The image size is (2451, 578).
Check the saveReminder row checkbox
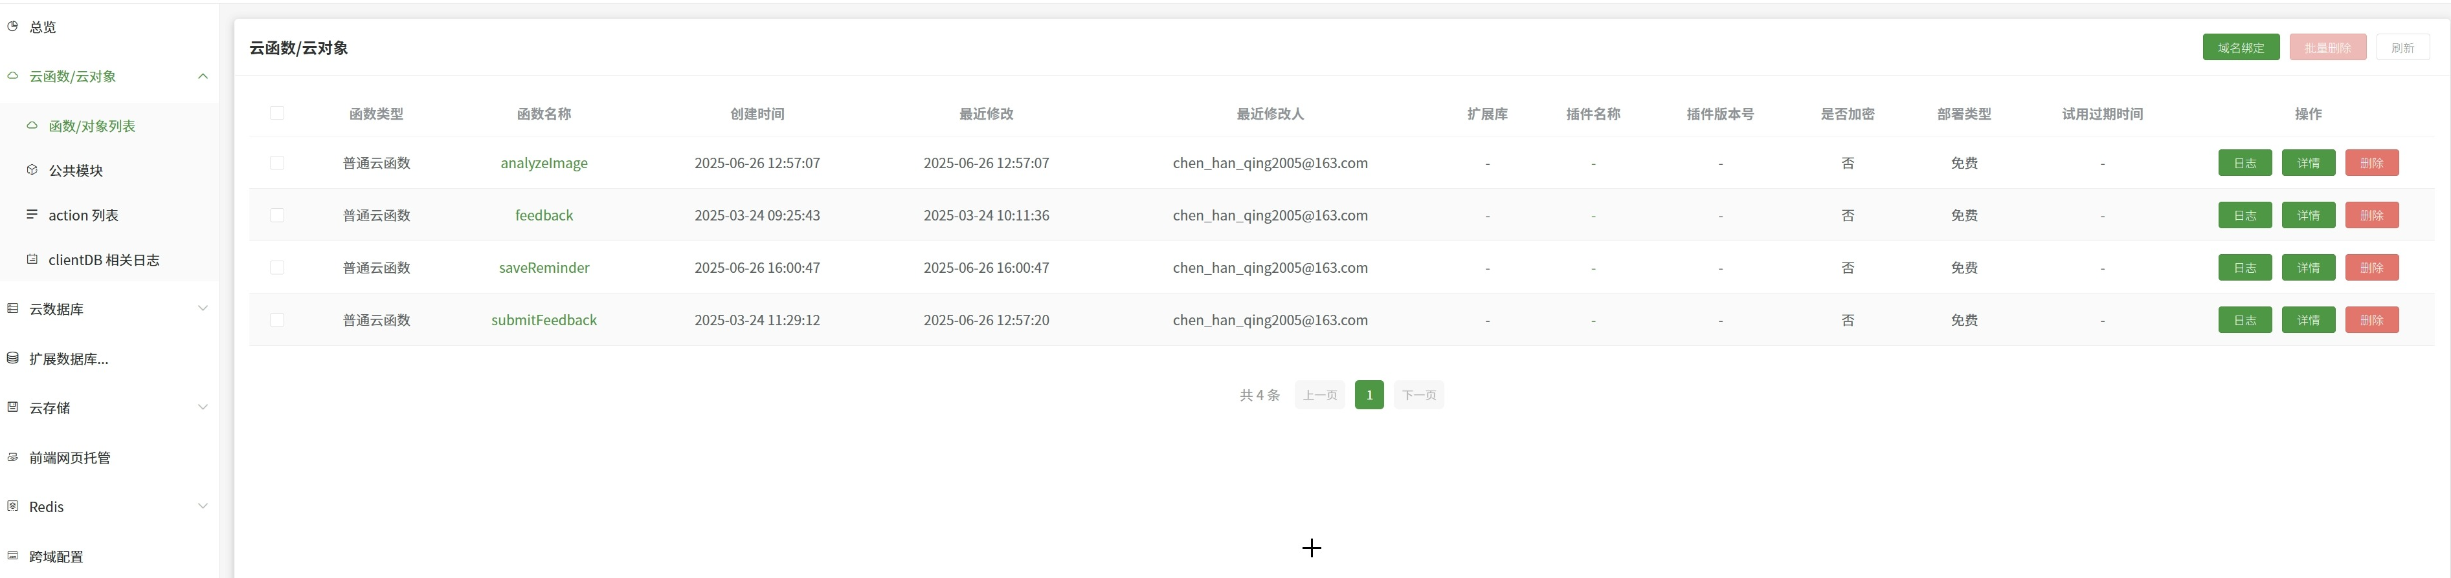(x=277, y=267)
